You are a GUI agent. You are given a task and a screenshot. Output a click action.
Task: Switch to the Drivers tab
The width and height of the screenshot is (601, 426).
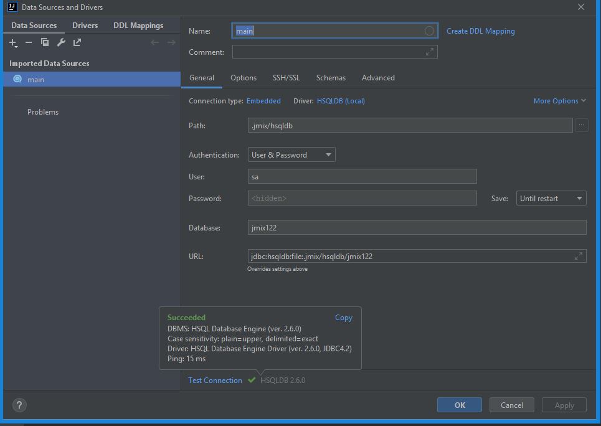coord(85,26)
